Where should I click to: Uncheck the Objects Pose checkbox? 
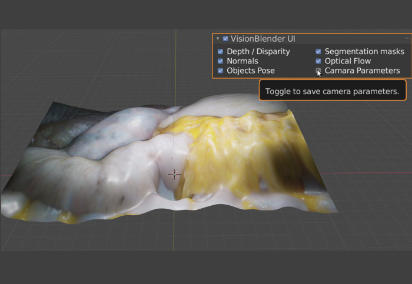[221, 71]
